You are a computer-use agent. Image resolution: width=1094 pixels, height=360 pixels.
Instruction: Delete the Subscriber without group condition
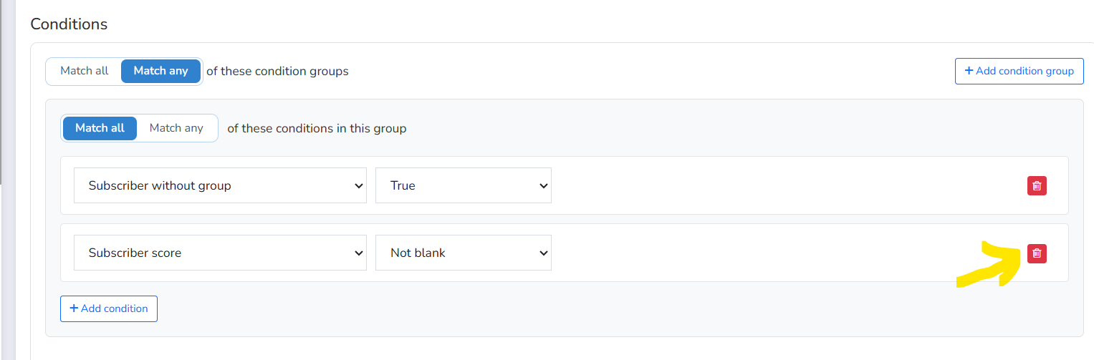[x=1037, y=185]
